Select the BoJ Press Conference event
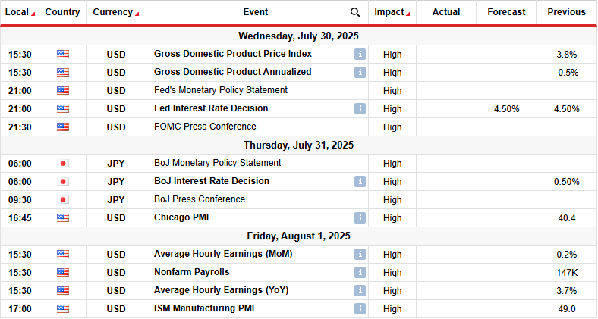 point(199,200)
